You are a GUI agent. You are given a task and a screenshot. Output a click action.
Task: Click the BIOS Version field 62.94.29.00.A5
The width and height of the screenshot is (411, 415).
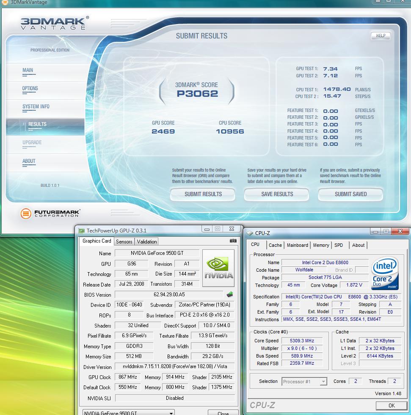tap(169, 295)
